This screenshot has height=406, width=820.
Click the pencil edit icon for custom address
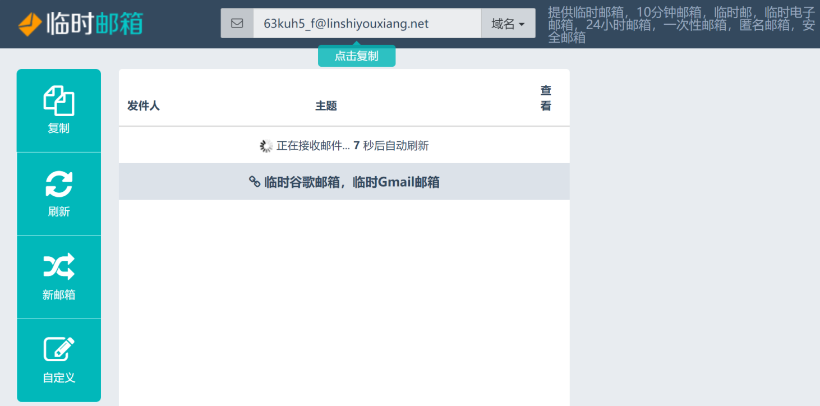pyautogui.click(x=59, y=349)
